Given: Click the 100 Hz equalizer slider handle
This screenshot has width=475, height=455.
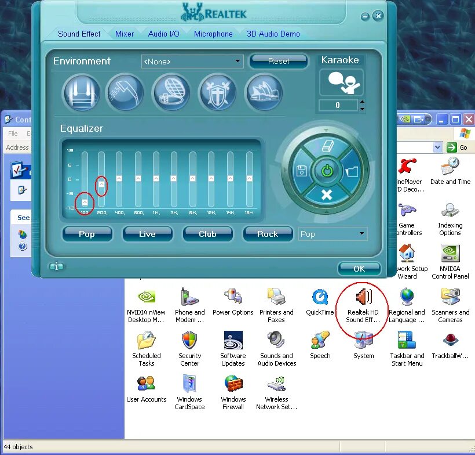Looking at the screenshot, I should (85, 202).
